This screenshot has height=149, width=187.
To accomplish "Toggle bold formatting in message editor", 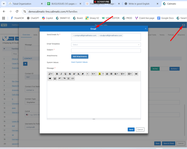I will (x=57, y=74).
